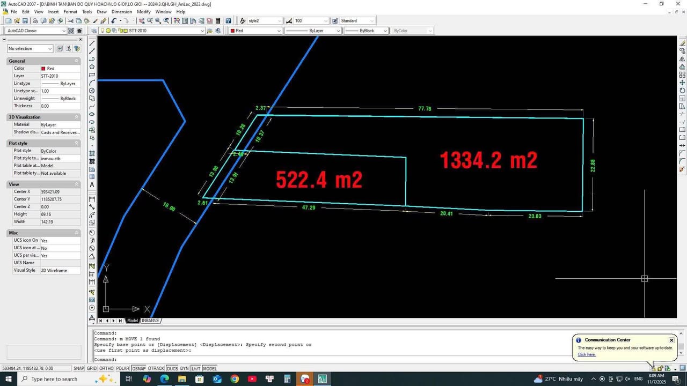Toggle ORTHO mode in status bar
Image resolution: width=687 pixels, height=386 pixels.
(x=106, y=368)
